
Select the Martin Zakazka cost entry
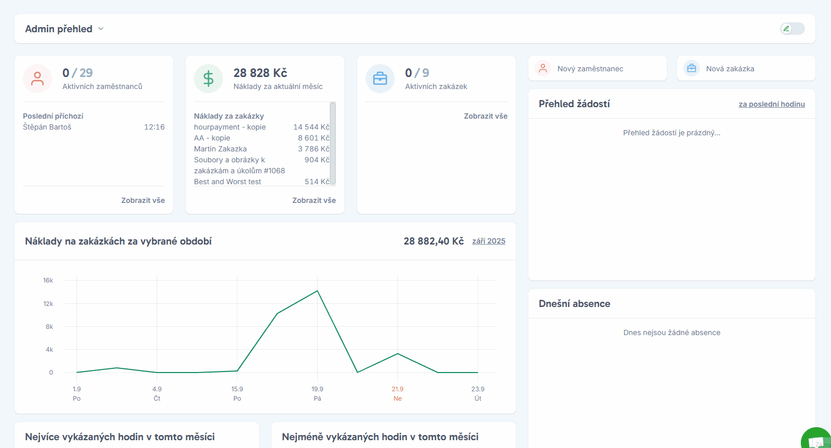[x=220, y=149]
